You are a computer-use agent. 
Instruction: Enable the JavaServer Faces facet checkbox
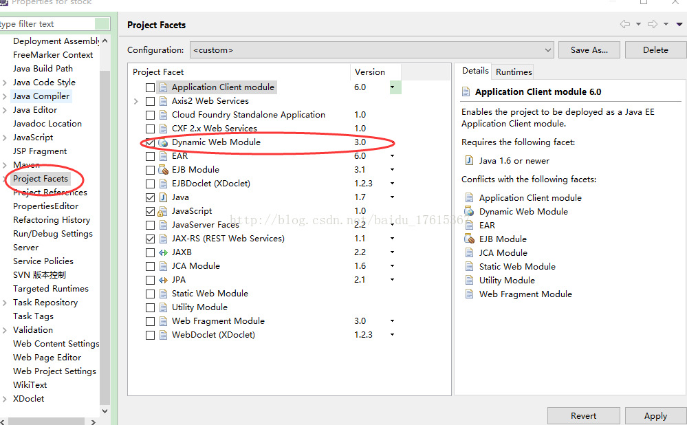pos(150,225)
